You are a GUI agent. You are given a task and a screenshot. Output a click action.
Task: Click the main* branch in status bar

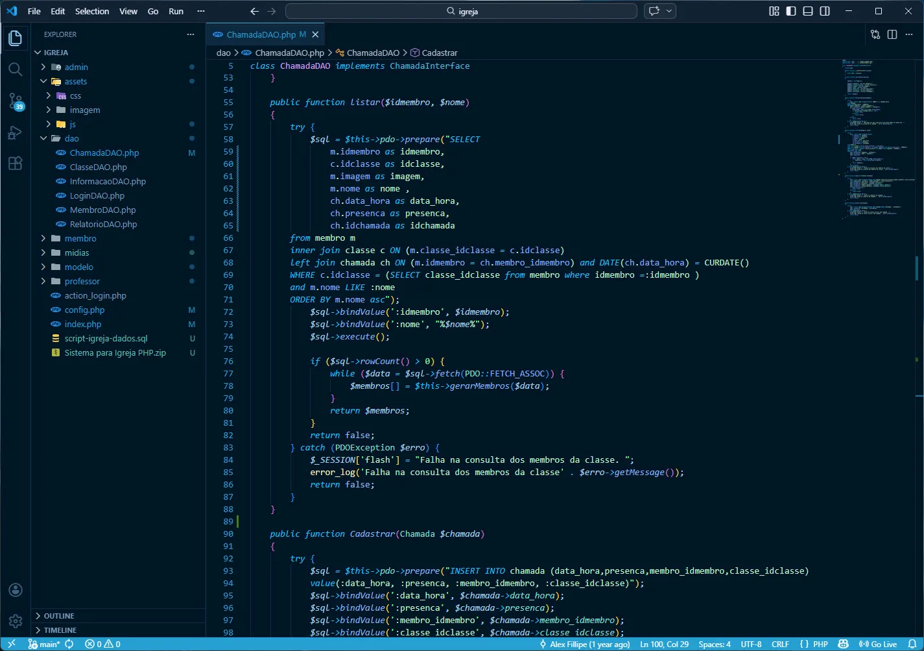click(x=45, y=644)
